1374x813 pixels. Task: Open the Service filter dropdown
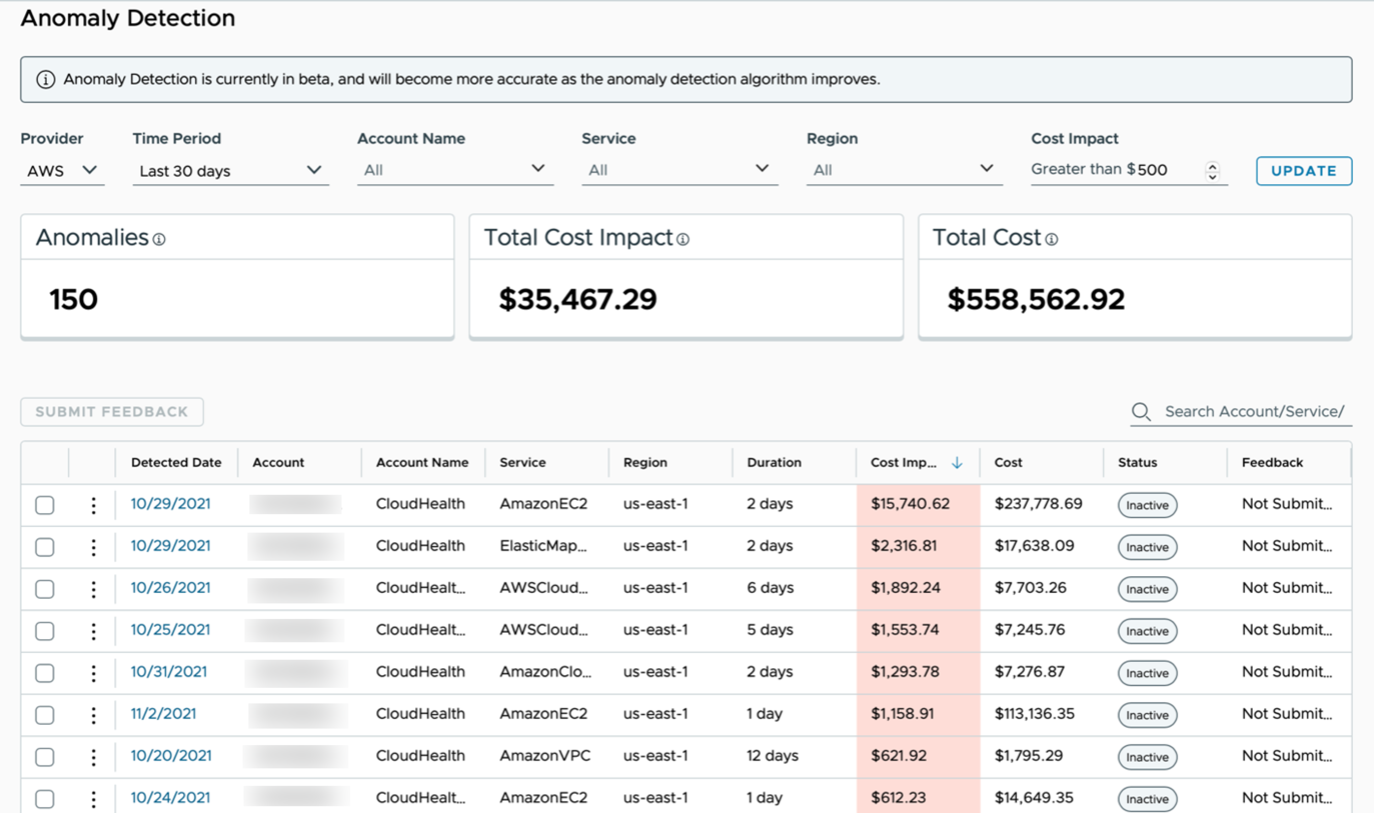tap(679, 170)
